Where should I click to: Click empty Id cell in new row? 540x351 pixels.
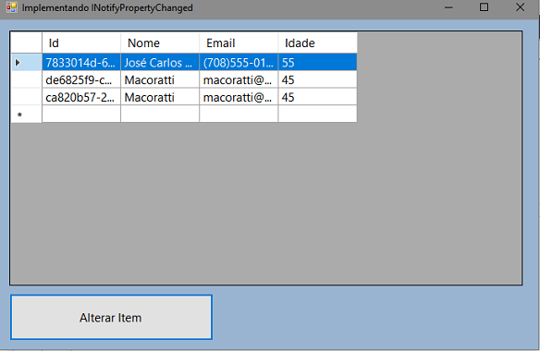pyautogui.click(x=81, y=114)
